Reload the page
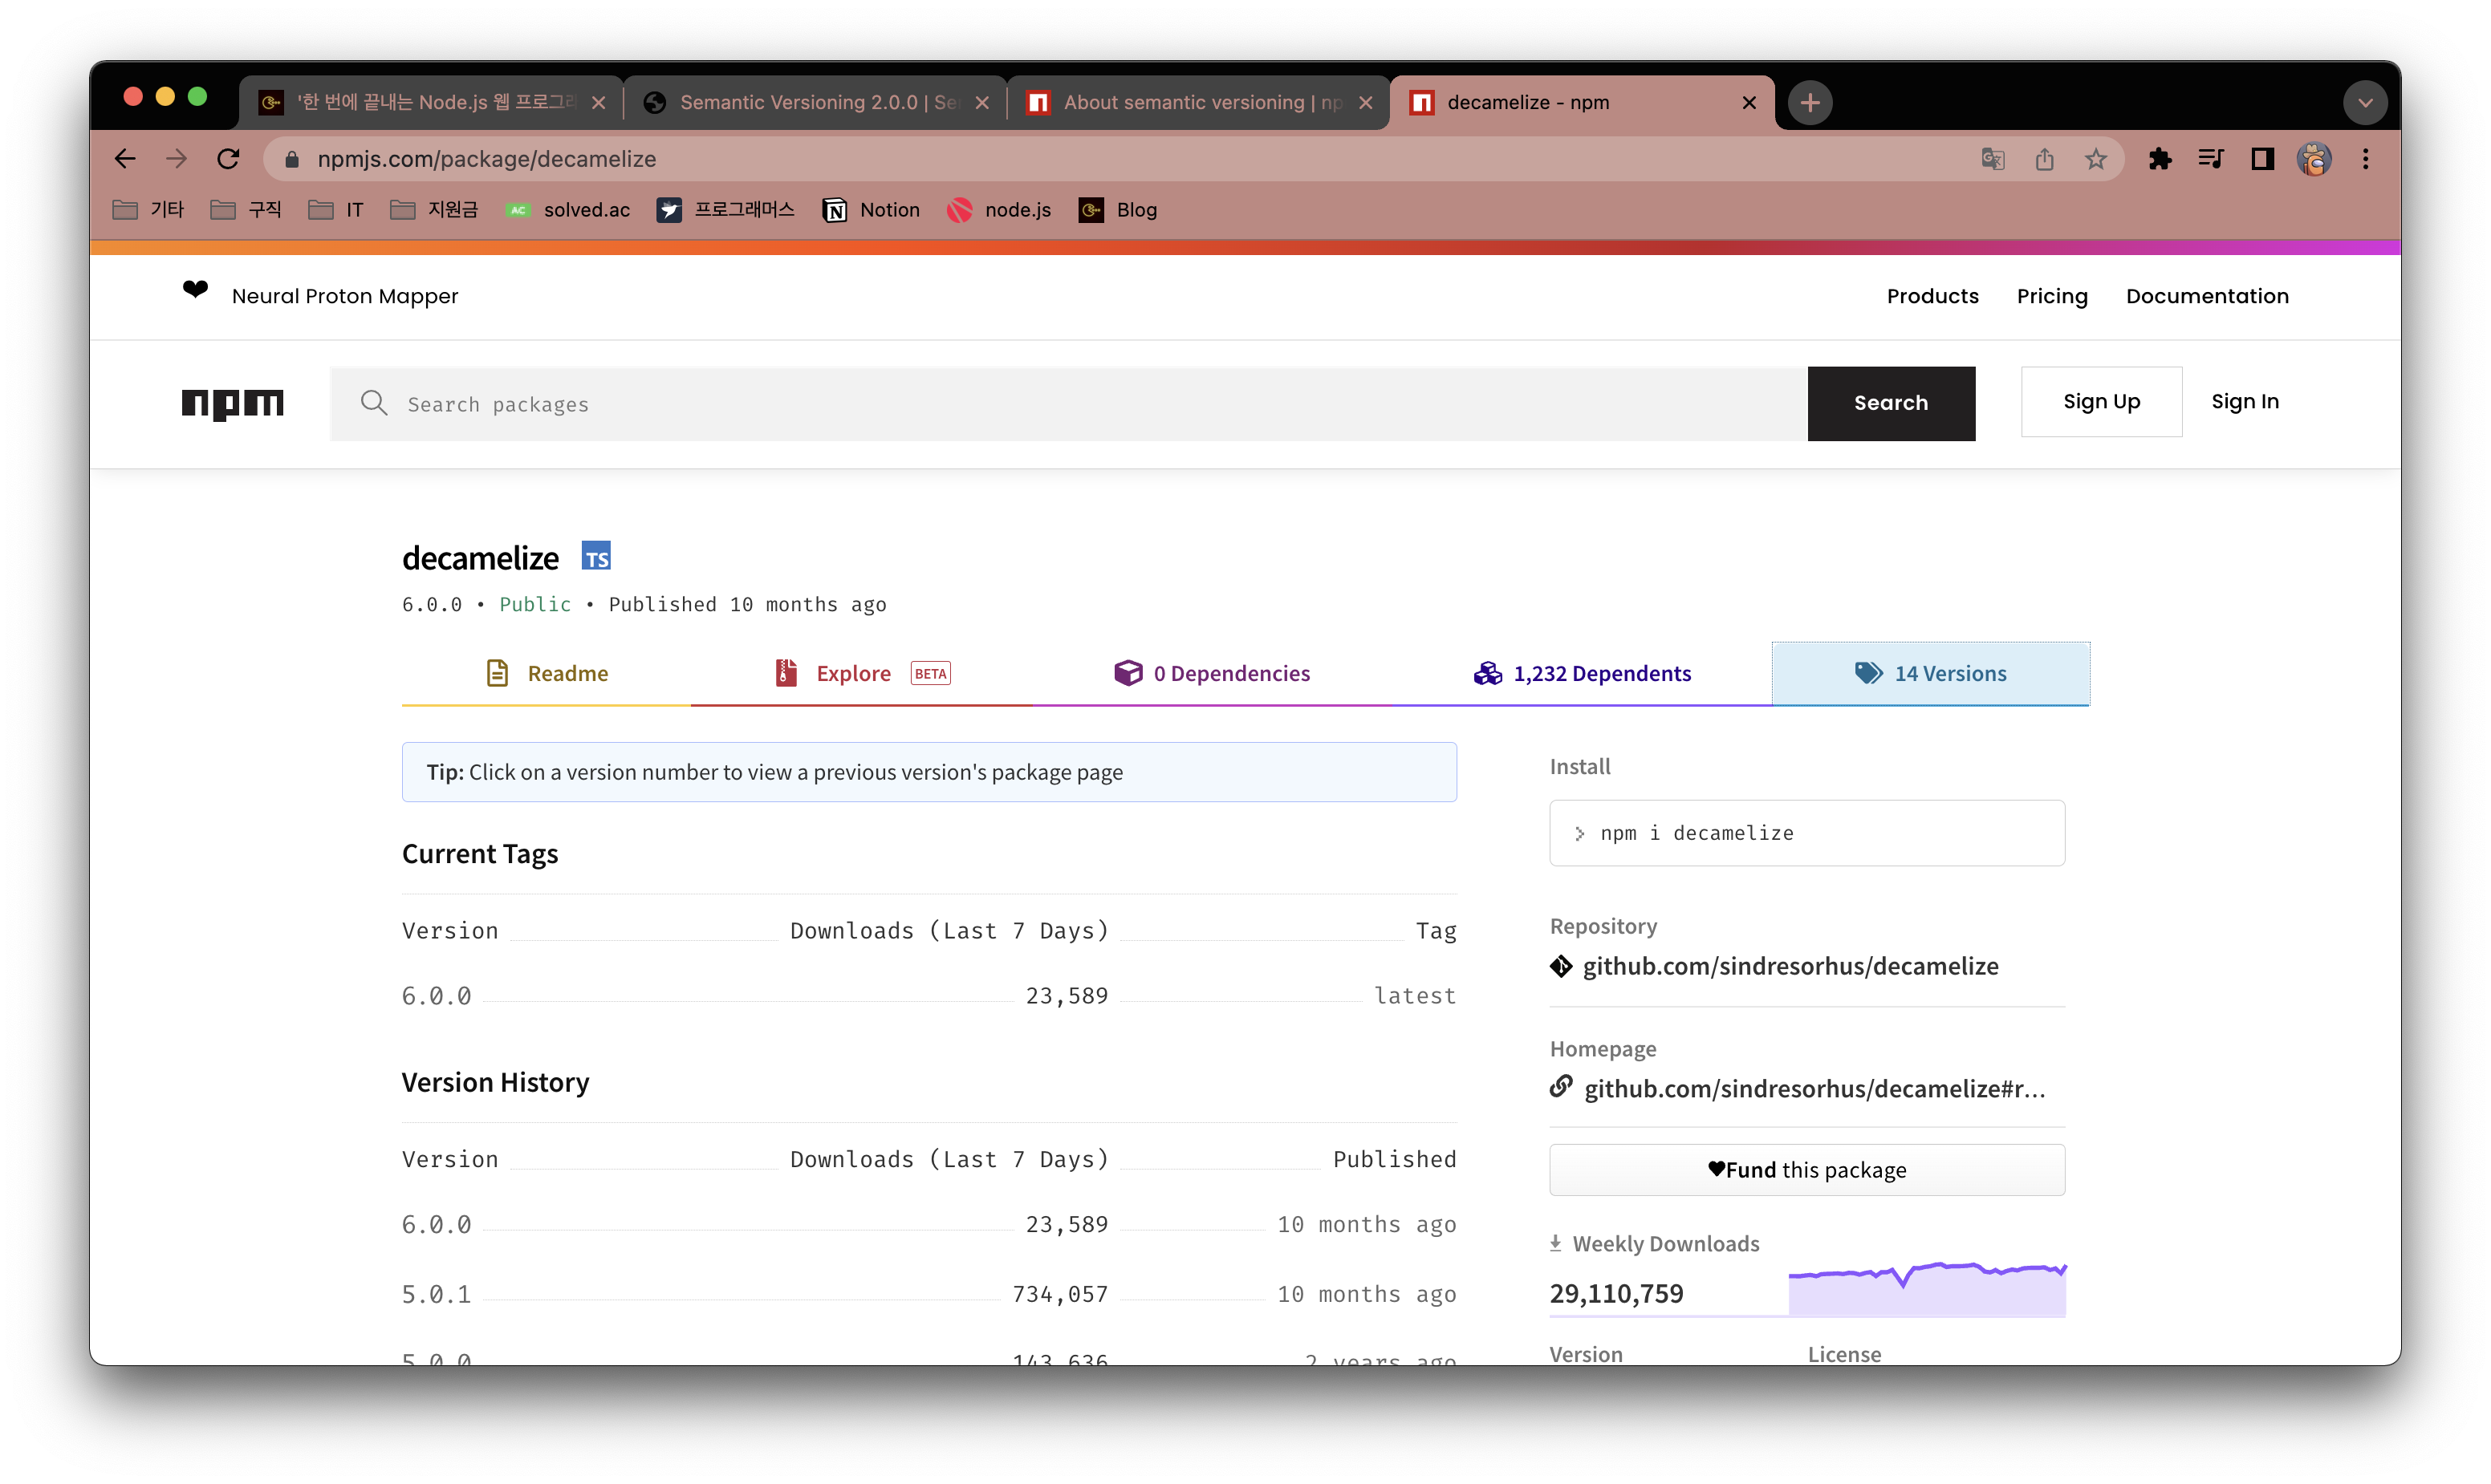Screen dimensions: 2491x1484 click(x=228, y=159)
